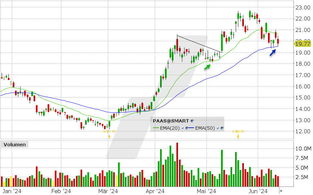Viewport: 313px width, 195px height.
Task: Click the Mär '24 axis label
Action: point(108,191)
